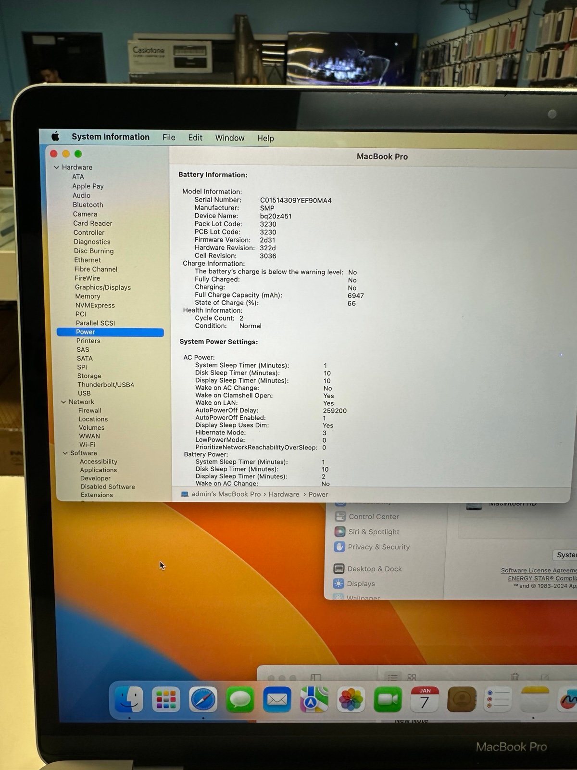
Task: Select Thunderbolt/USB4 in the sidebar
Action: [106, 385]
